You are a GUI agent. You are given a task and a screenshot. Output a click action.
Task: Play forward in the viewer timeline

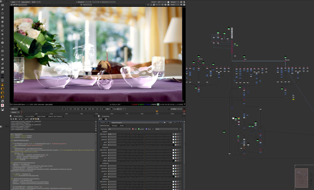coord(91,109)
